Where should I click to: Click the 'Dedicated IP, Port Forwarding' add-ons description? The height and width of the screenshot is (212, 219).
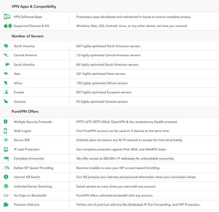point(138,205)
